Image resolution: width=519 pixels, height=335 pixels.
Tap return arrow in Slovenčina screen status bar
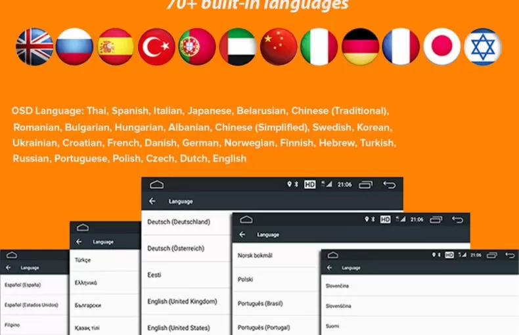coord(510,255)
